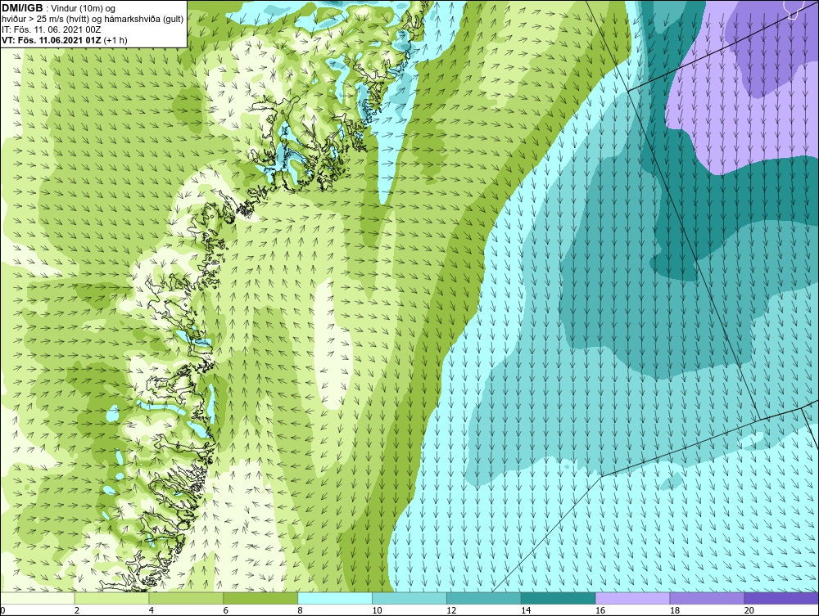The height and width of the screenshot is (616, 819).
Task: Click the 'hviður > 25 m/s' legend line
Action: (x=92, y=19)
